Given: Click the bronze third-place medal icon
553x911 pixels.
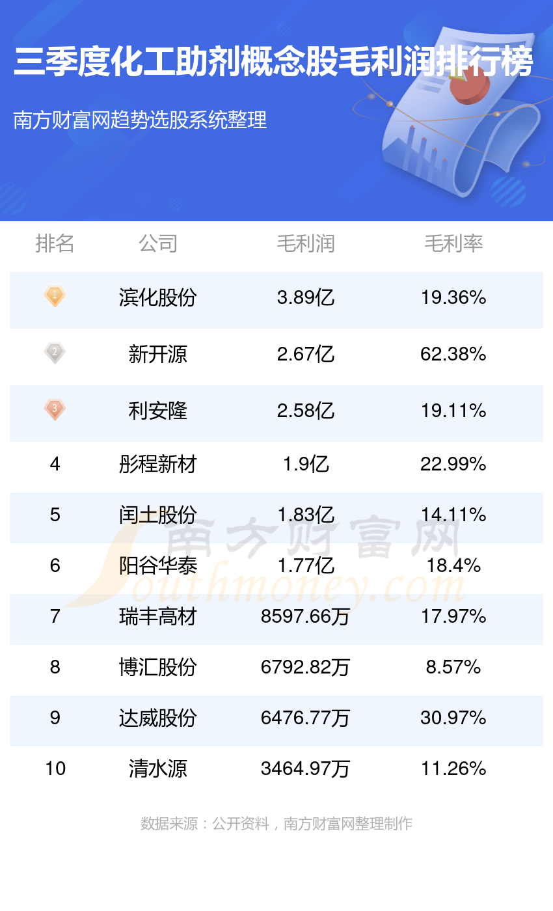Looking at the screenshot, I should pos(55,410).
